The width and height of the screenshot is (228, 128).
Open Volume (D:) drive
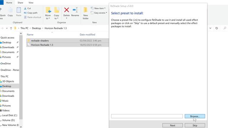[9, 120]
